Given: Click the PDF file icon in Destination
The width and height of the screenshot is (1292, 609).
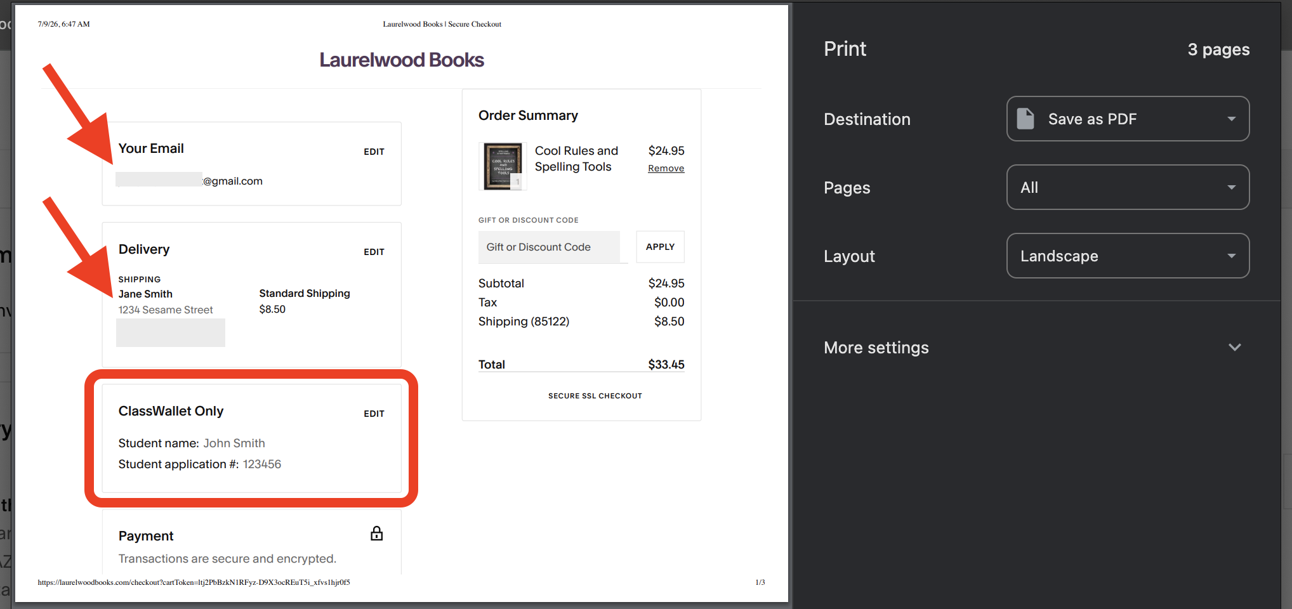Looking at the screenshot, I should [1025, 119].
